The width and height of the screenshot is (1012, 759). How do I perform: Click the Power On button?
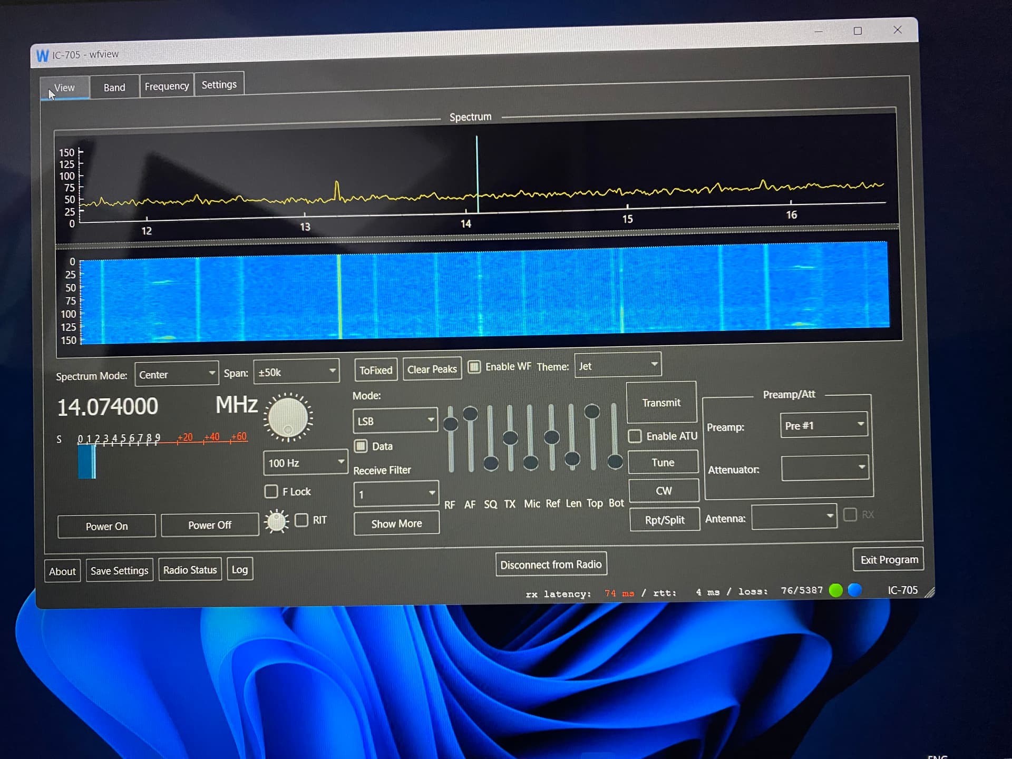(x=106, y=526)
